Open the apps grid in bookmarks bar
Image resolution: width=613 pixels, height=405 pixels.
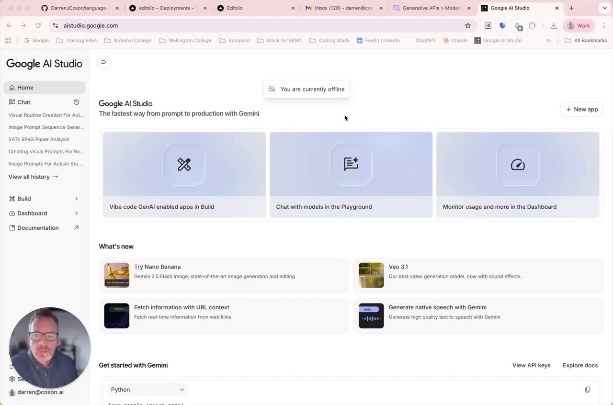[x=8, y=41]
